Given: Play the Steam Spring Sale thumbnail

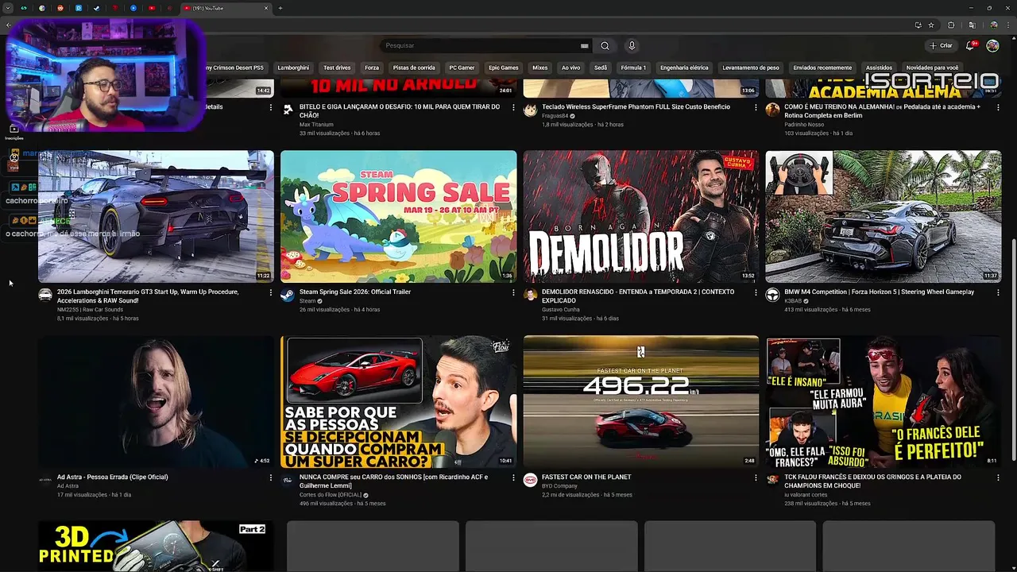Looking at the screenshot, I should click(x=398, y=216).
